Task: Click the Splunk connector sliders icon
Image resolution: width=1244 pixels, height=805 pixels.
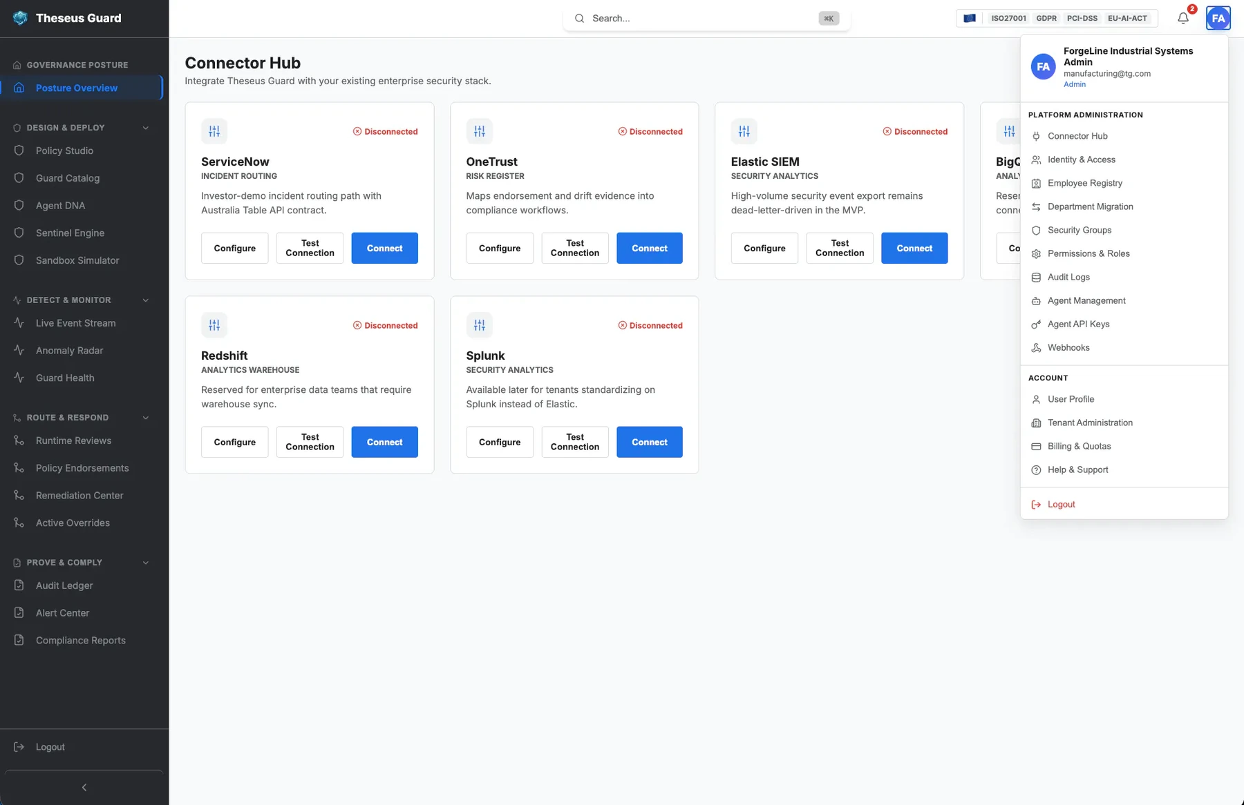Action: pyautogui.click(x=479, y=325)
